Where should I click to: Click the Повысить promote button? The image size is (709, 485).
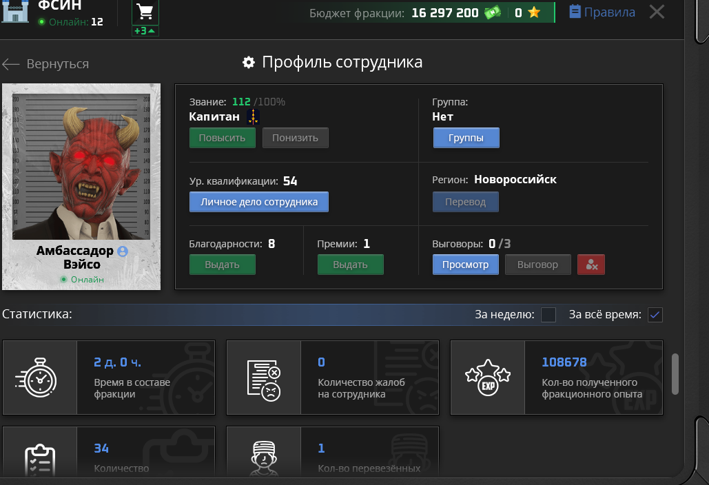tap(223, 138)
